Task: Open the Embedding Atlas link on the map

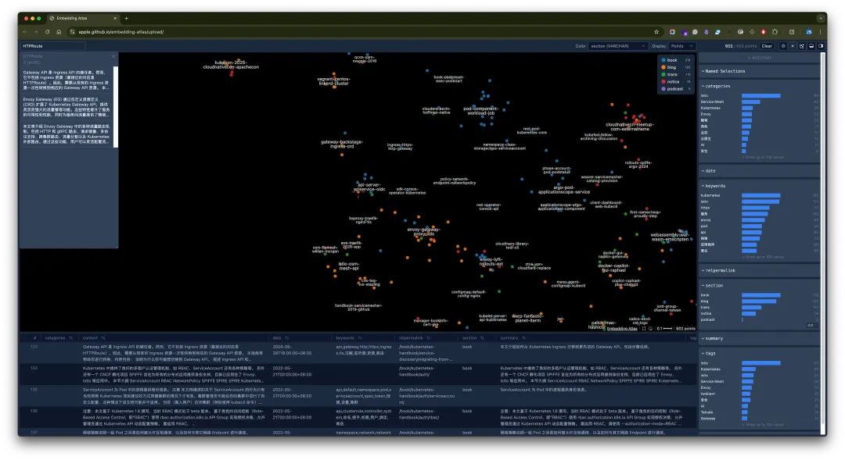Action: click(x=622, y=329)
